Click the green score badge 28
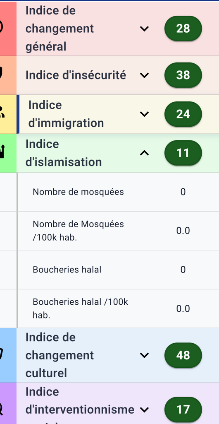Viewport: 219px width, 424px height. [183, 29]
